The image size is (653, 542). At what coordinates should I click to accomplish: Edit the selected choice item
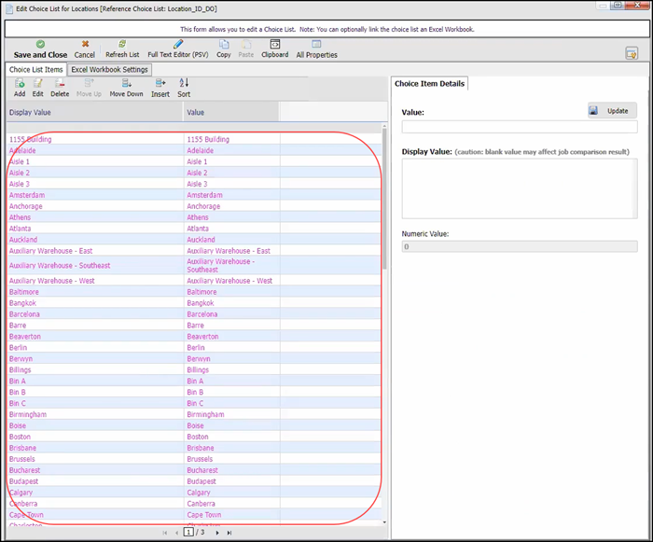(x=38, y=84)
